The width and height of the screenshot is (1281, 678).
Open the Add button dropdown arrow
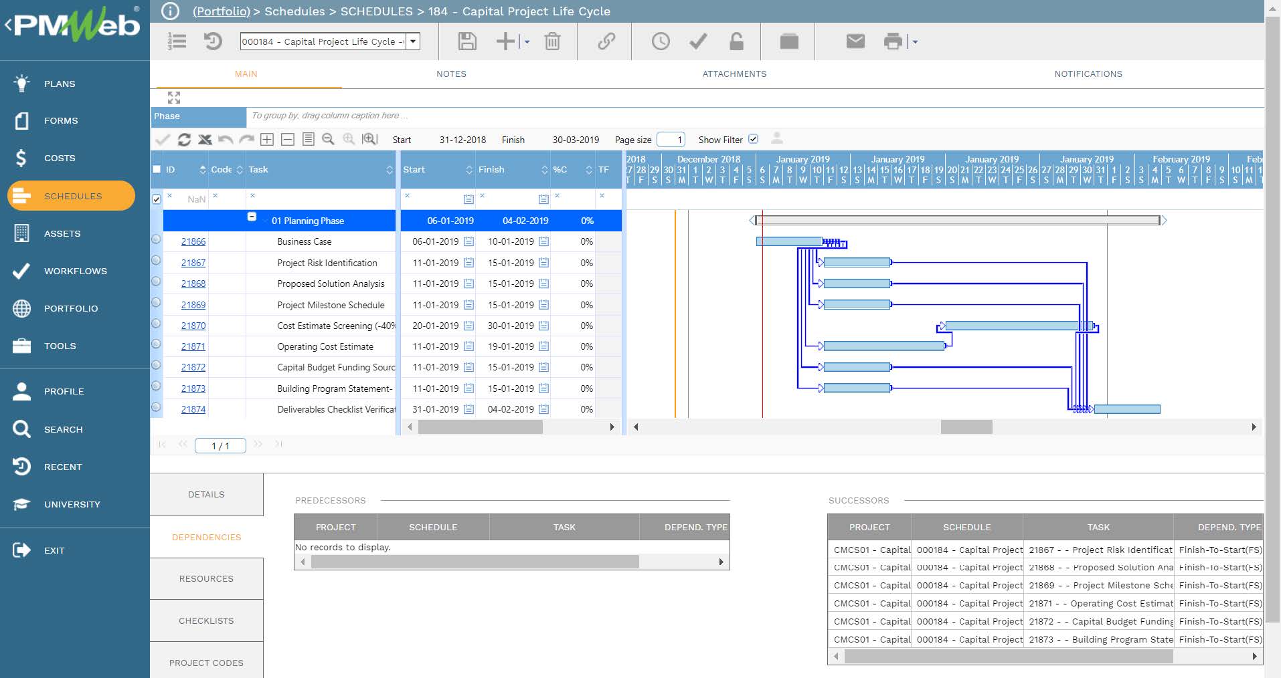[527, 42]
